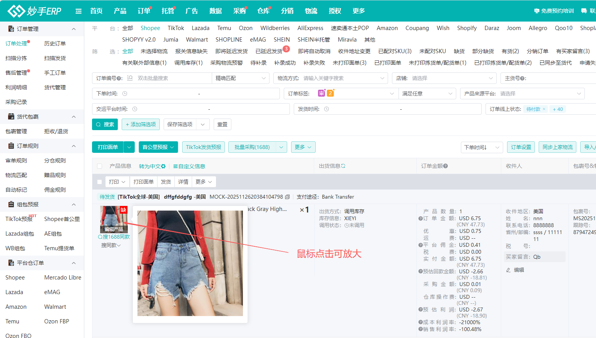Click the hamburger menu icon beside the logo

tap(79, 11)
